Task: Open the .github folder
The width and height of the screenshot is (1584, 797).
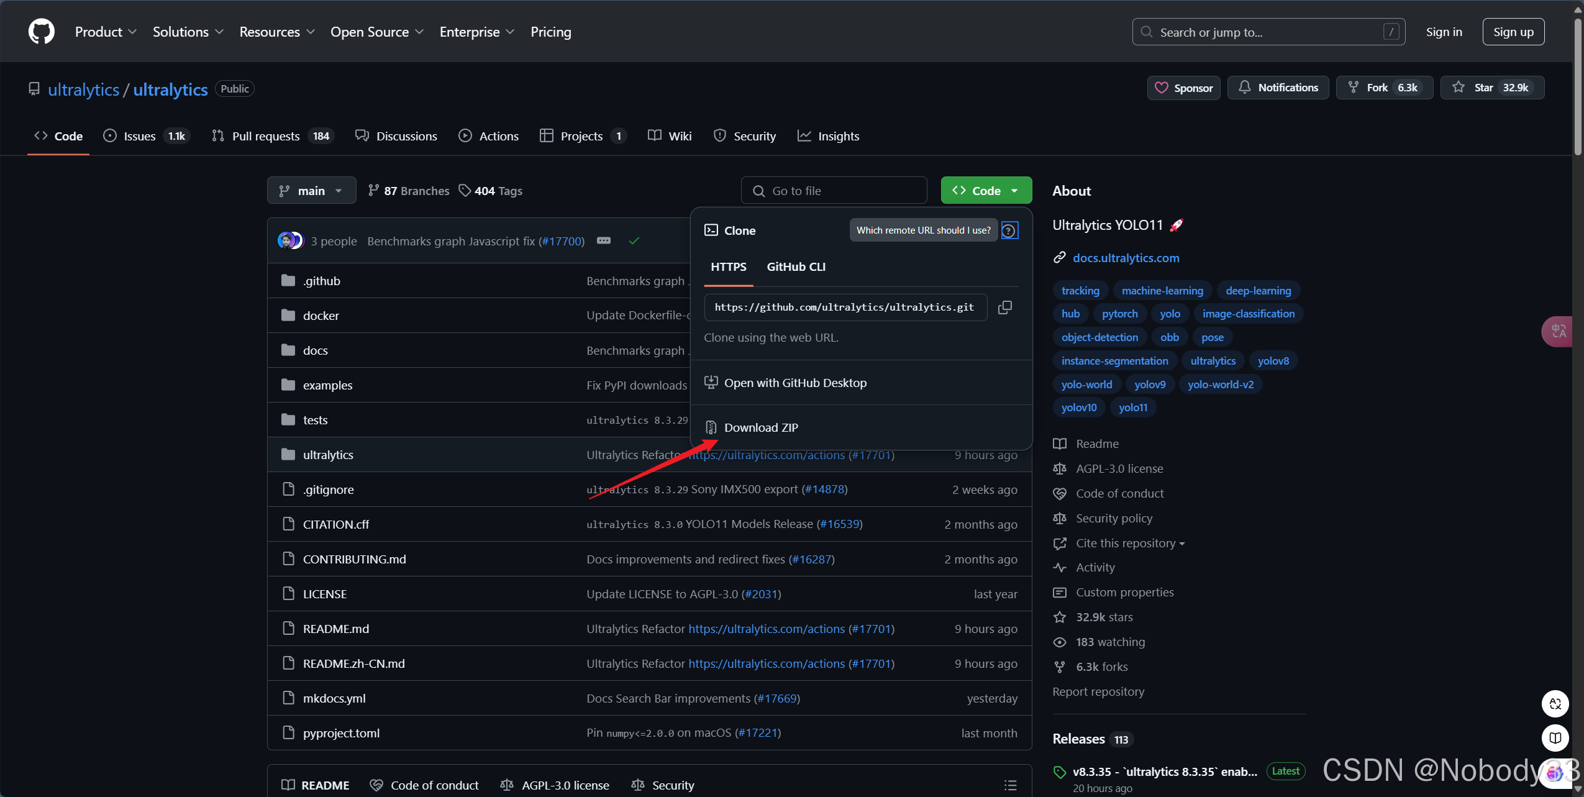Action: [321, 281]
